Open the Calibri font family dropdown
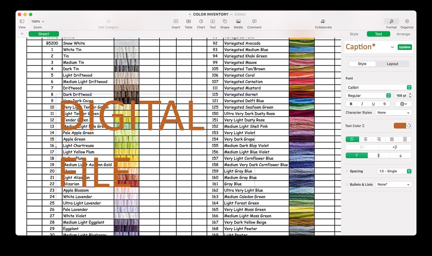The width and height of the screenshot is (432, 256). [379, 87]
